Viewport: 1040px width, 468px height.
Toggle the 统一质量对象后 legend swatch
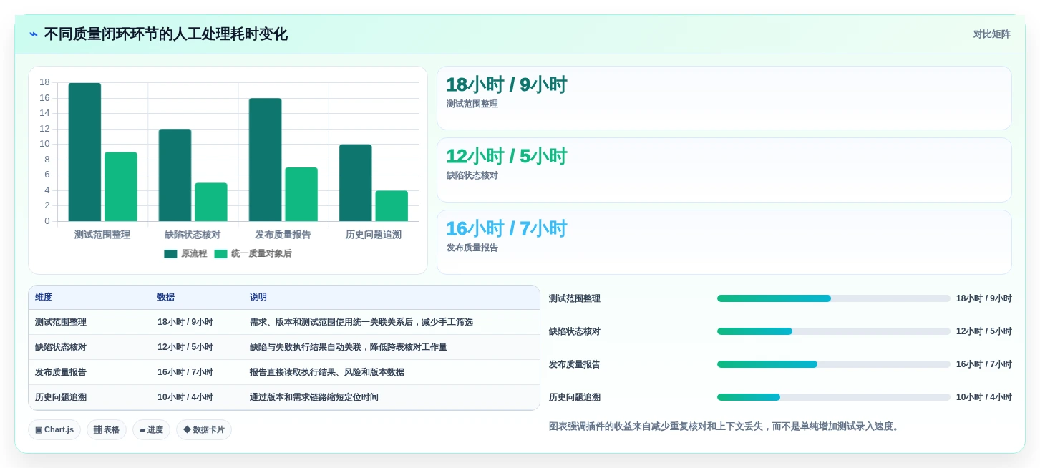(x=220, y=254)
